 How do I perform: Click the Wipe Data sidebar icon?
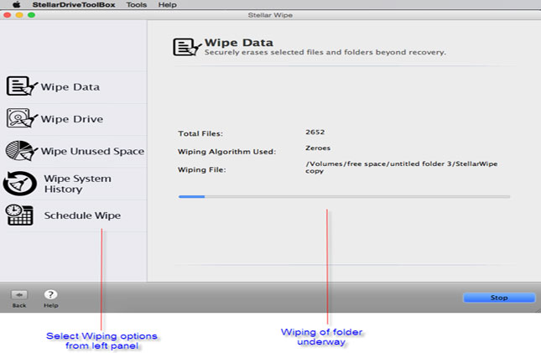coord(22,86)
